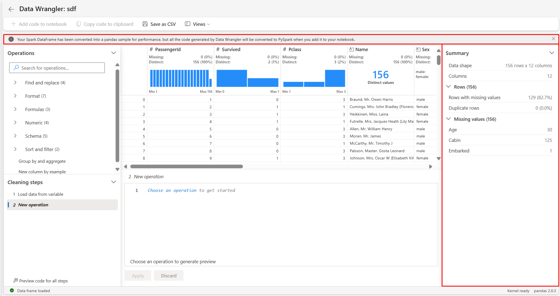The width and height of the screenshot is (560, 296).
Task: Click grid vertical scroll up arrow
Action: pos(439,51)
